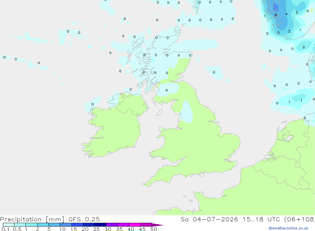Screen dimensions: 315x231
Task: Click the '(06+108)' forecast run label
Action: pos(300,219)
